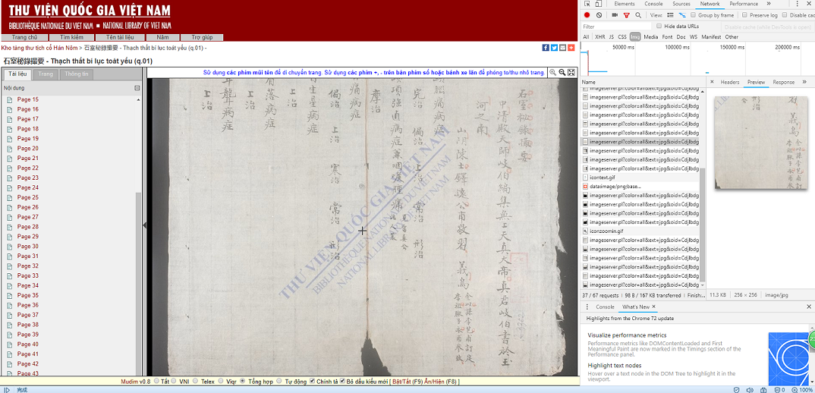Click the DevTools filter funnel icon
The height and width of the screenshot is (393, 815).
[x=626, y=15]
